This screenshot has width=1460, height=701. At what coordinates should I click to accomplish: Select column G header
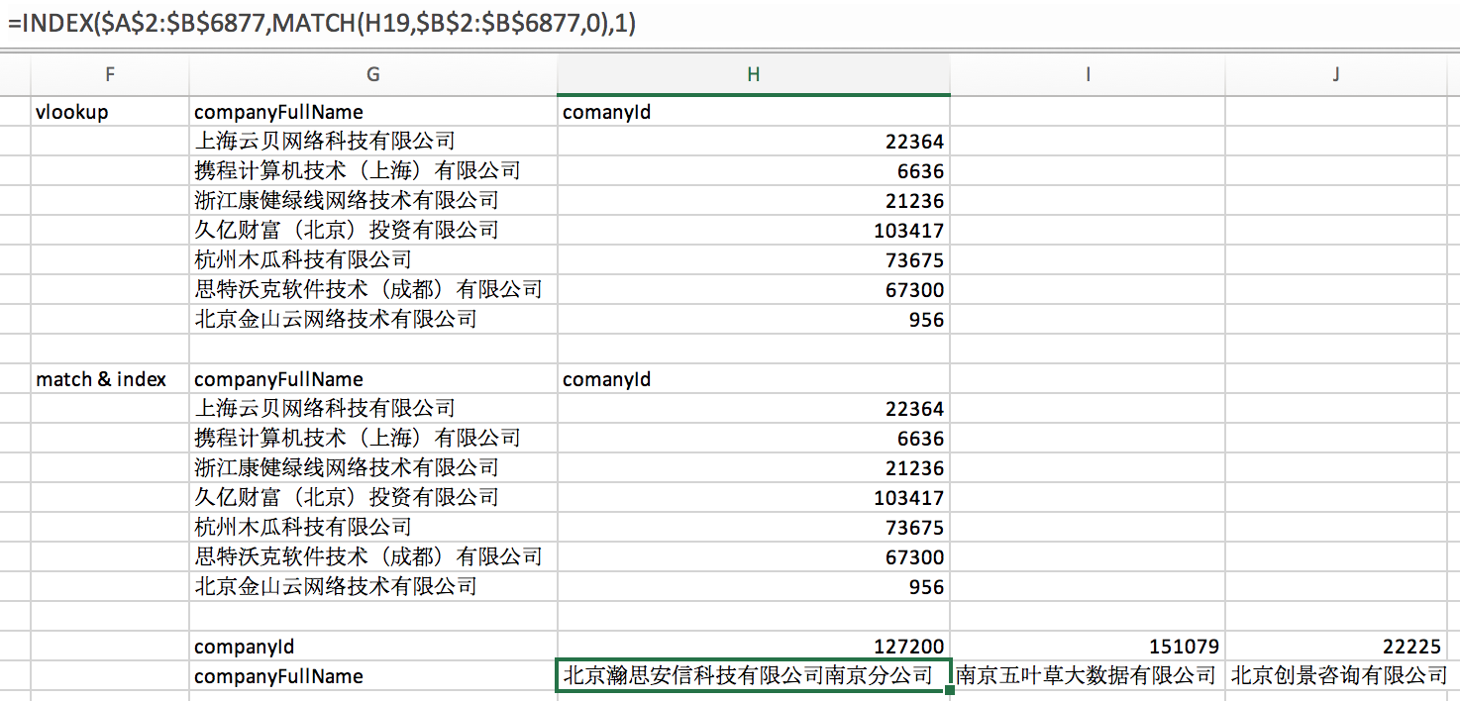point(372,74)
